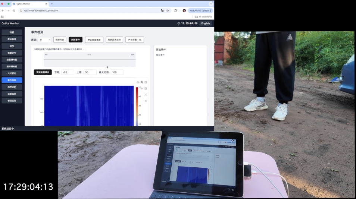
Task: Click the 更新能量瀑布 button
Action: pyautogui.click(x=43, y=72)
